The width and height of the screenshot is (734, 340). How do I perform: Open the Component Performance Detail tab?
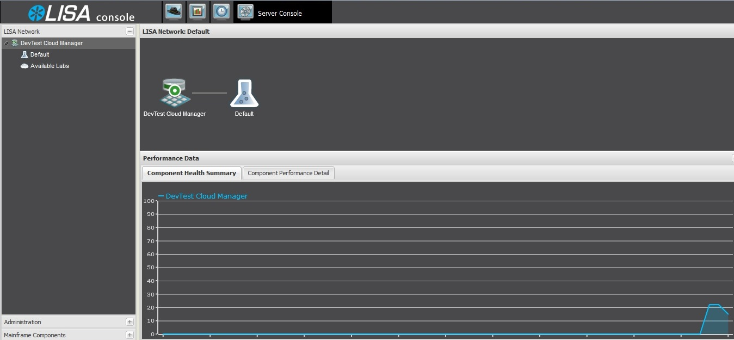click(288, 173)
